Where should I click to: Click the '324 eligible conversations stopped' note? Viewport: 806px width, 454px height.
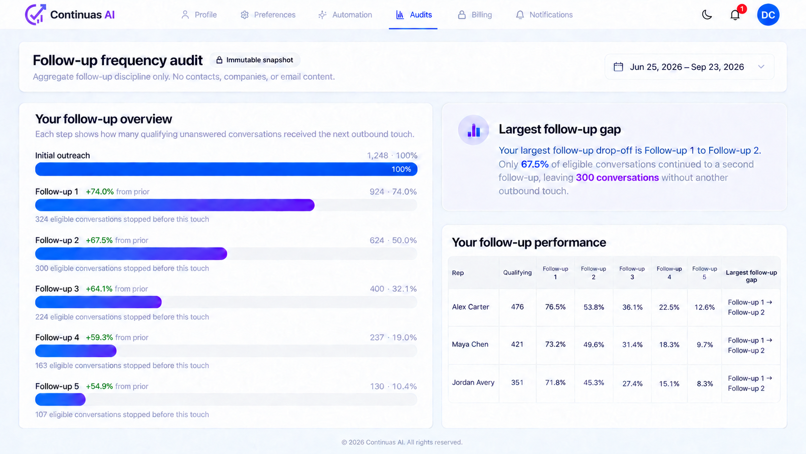point(122,219)
